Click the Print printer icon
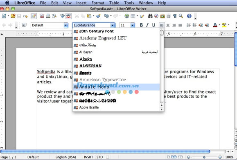This screenshot has height=160, width=237. click(48, 16)
